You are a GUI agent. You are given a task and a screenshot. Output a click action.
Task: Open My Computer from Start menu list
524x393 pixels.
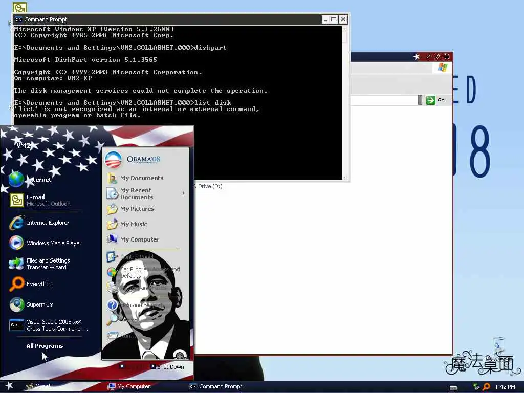(133, 239)
